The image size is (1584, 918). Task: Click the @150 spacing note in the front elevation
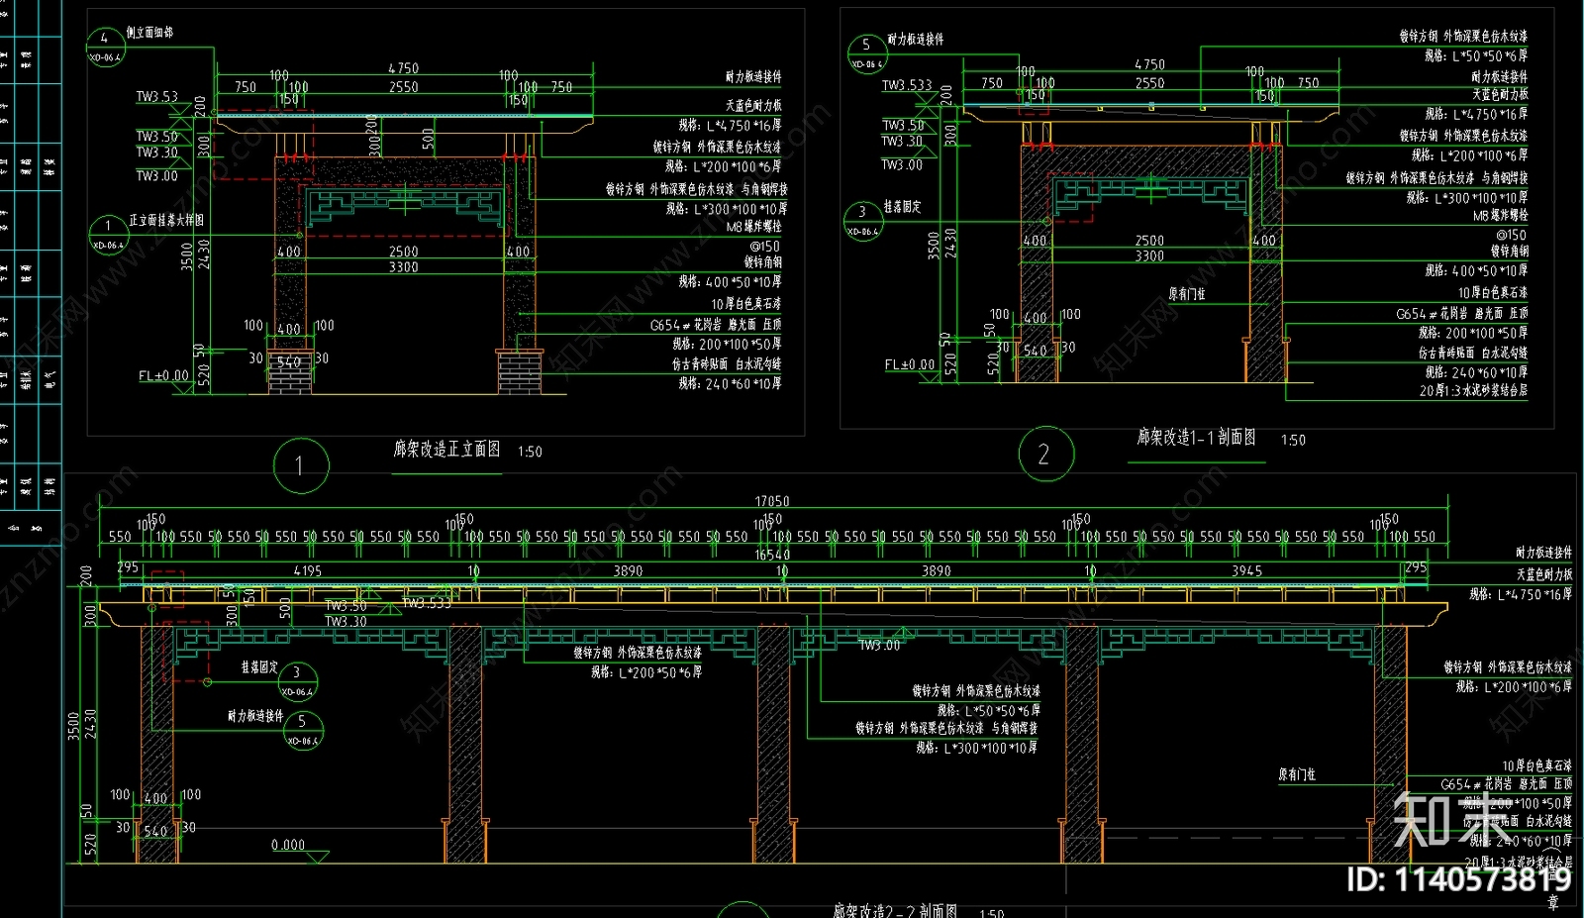point(765,247)
